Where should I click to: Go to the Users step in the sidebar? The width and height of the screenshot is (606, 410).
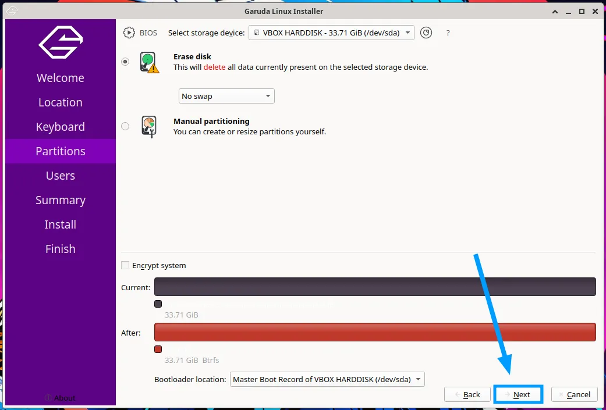click(61, 176)
